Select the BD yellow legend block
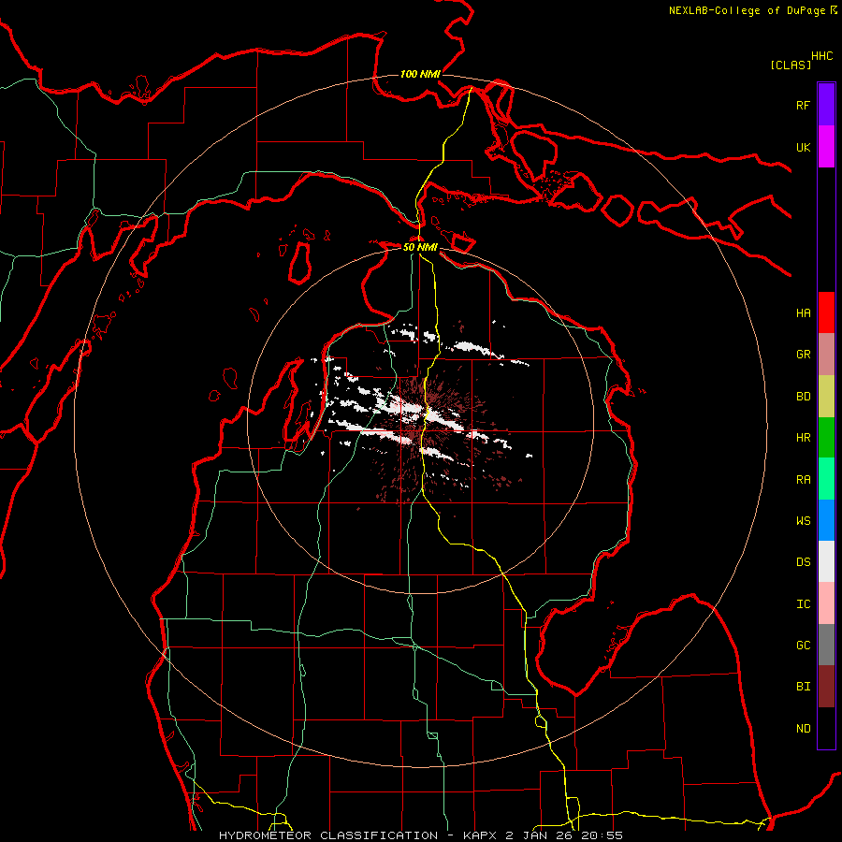The image size is (842, 842). 826,396
